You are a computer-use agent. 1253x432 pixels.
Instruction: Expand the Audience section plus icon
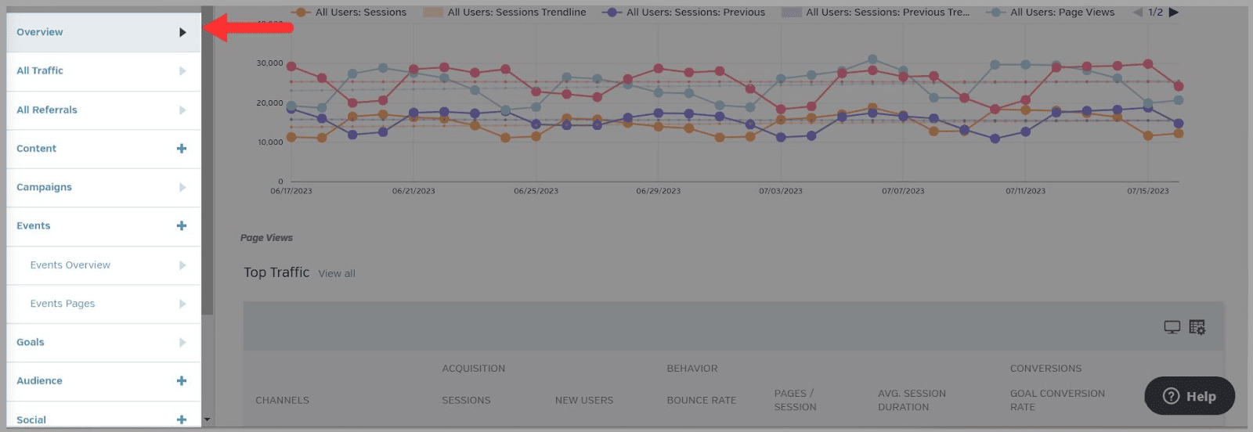[182, 381]
